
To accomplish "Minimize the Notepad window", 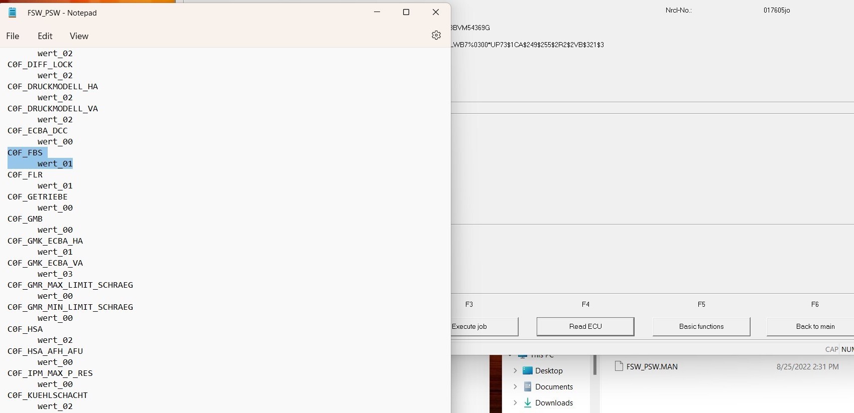I will point(377,13).
